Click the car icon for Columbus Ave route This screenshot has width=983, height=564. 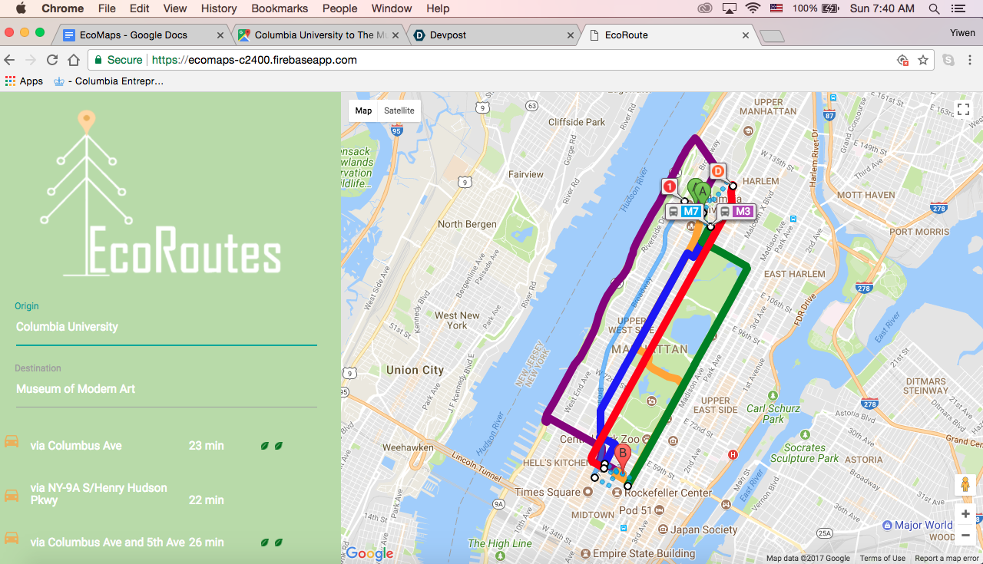12,442
